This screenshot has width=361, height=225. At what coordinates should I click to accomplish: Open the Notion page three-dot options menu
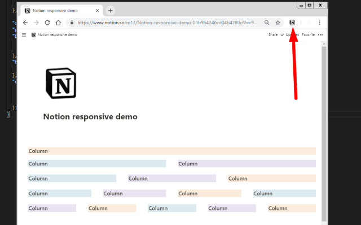[320, 35]
